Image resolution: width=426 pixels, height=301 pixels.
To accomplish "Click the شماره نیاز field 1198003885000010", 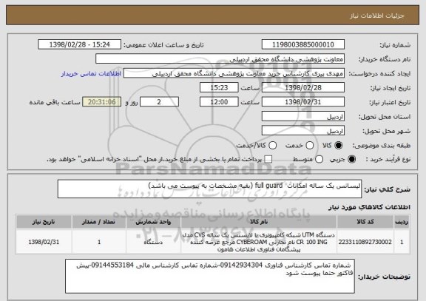I will click(303, 44).
